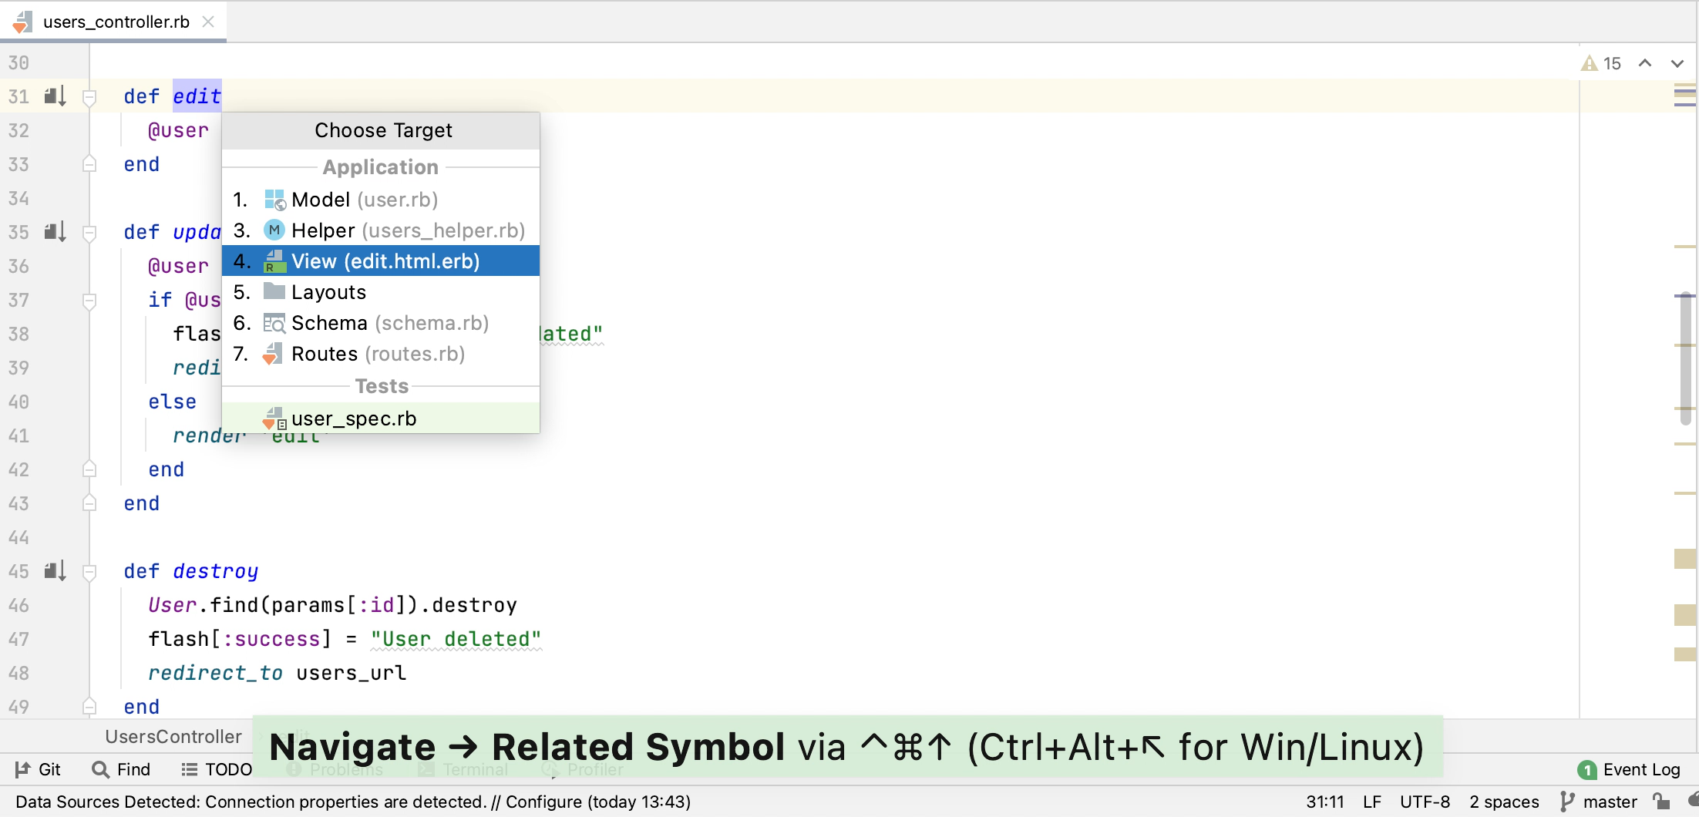This screenshot has width=1699, height=817.
Task: Open the Event Log panel
Action: pyautogui.click(x=1629, y=769)
